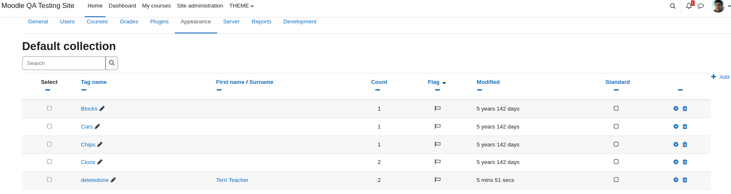The image size is (731, 194).
Task: Open the user profile menu arrow
Action: coord(729,6)
